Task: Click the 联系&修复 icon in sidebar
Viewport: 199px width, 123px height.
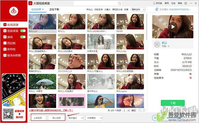Action: (x=5, y=55)
